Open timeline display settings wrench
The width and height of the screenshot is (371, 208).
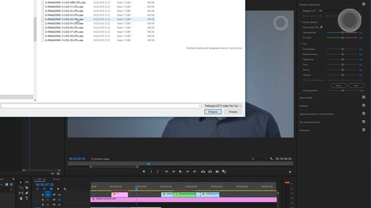click(65, 189)
